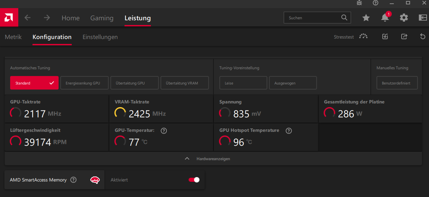
Task: Click the yellow VRAM-Taktrate gauge
Action: coord(120,113)
